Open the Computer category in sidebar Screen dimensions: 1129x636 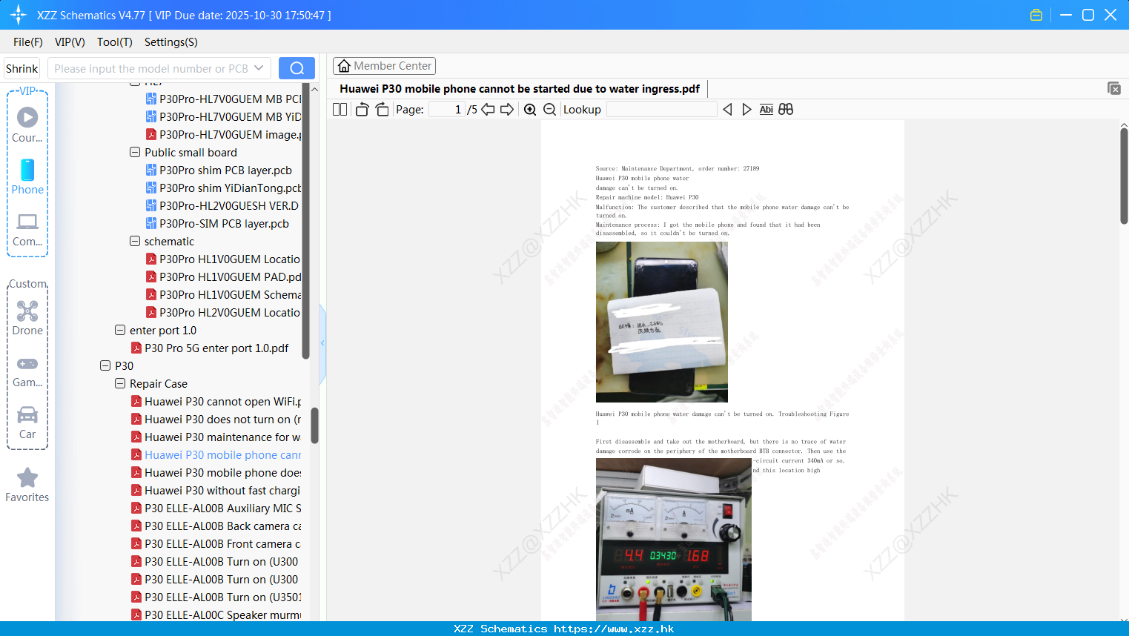click(27, 229)
